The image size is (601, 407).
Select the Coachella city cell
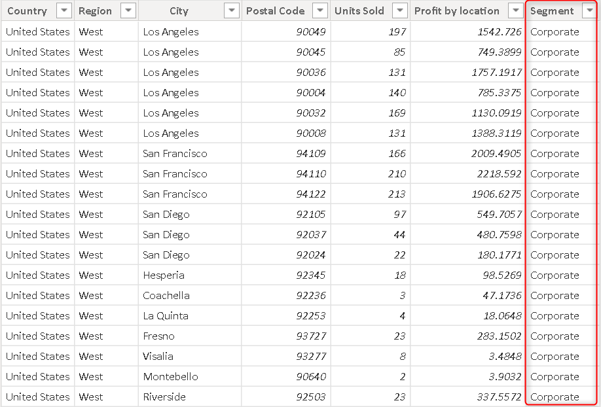(x=166, y=295)
